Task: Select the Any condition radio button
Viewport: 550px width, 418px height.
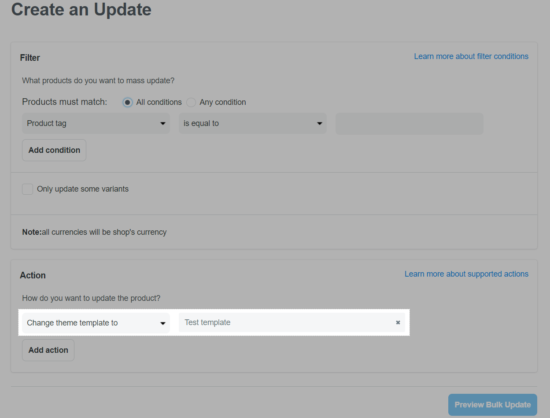Action: coord(191,102)
